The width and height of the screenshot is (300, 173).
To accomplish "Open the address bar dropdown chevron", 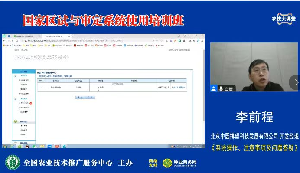I will [x=161, y=41].
